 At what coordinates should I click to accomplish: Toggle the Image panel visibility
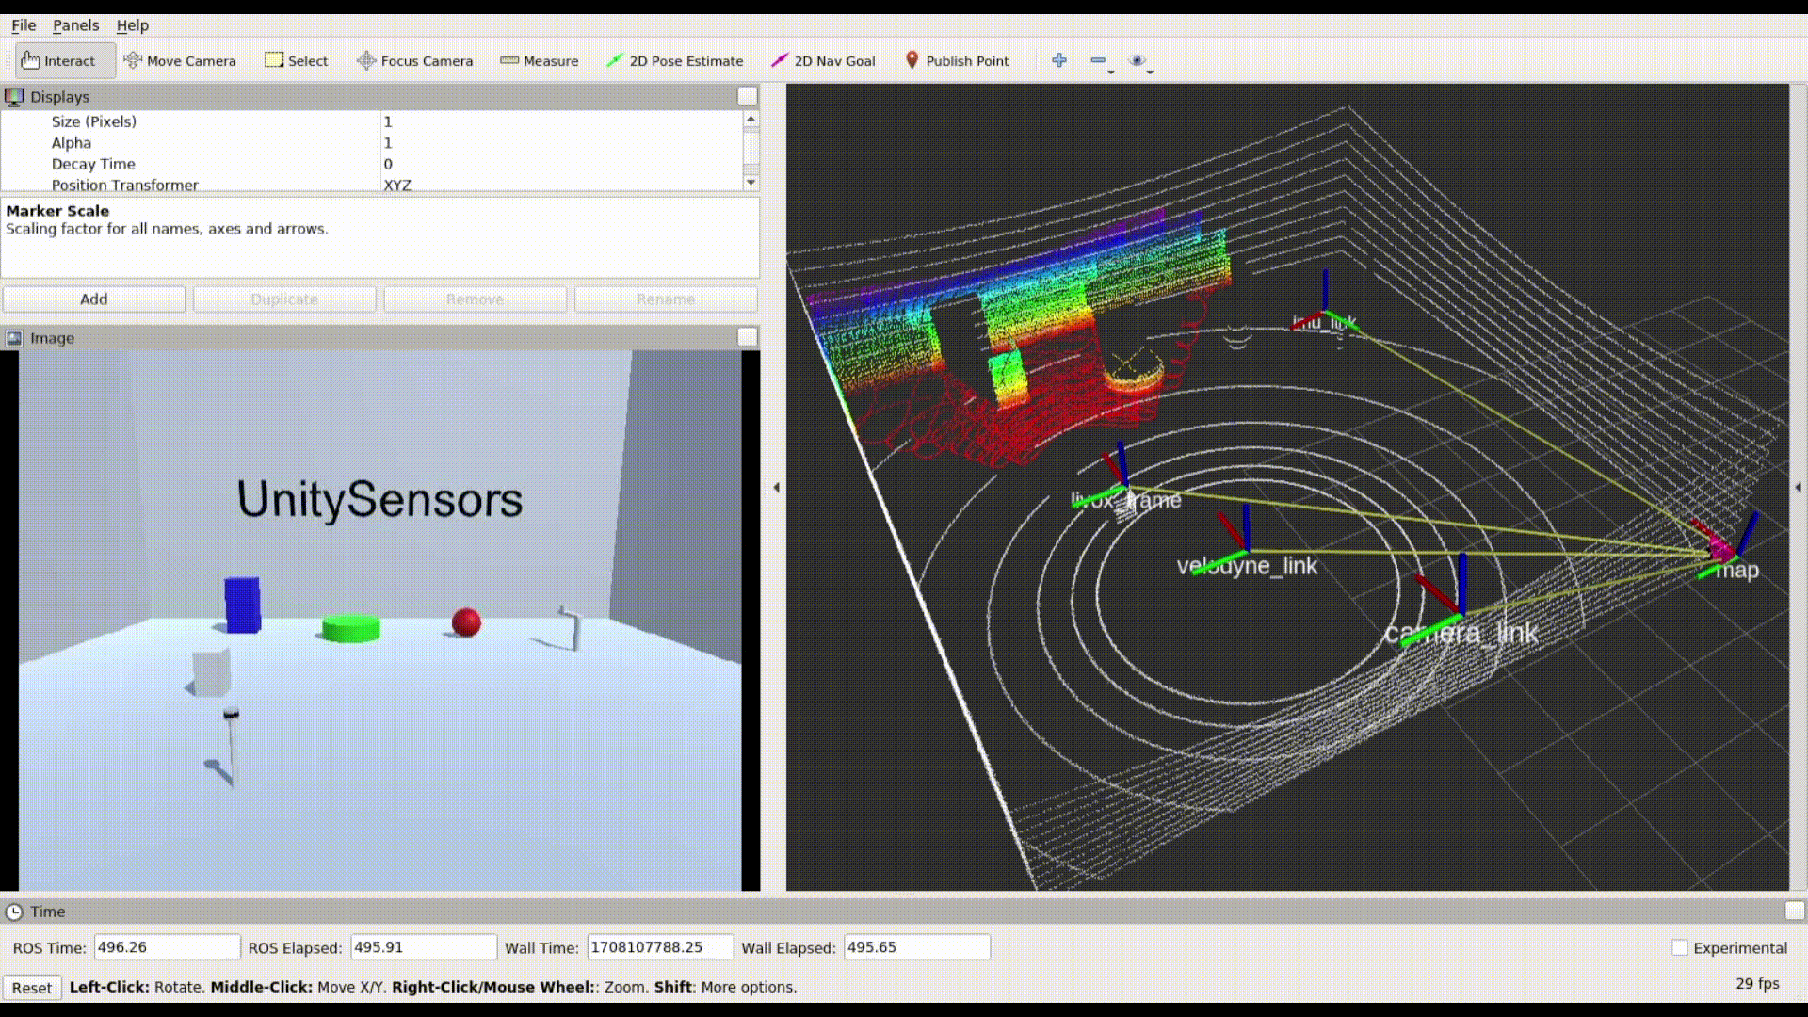pyautogui.click(x=748, y=336)
